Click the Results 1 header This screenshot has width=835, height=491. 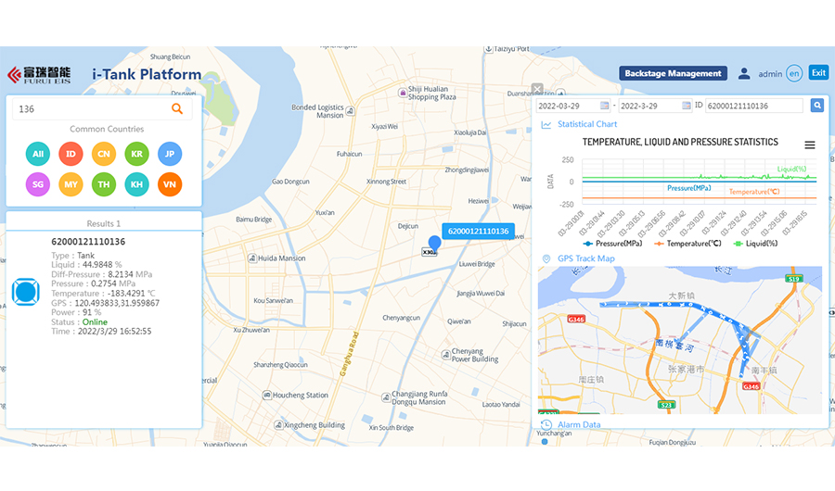tap(104, 223)
